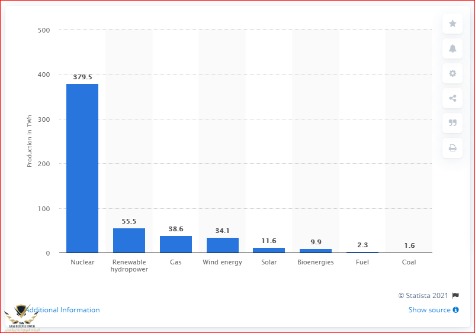Image resolution: width=475 pixels, height=333 pixels.
Task: Click the 379.5 data label
Action: [x=82, y=76]
